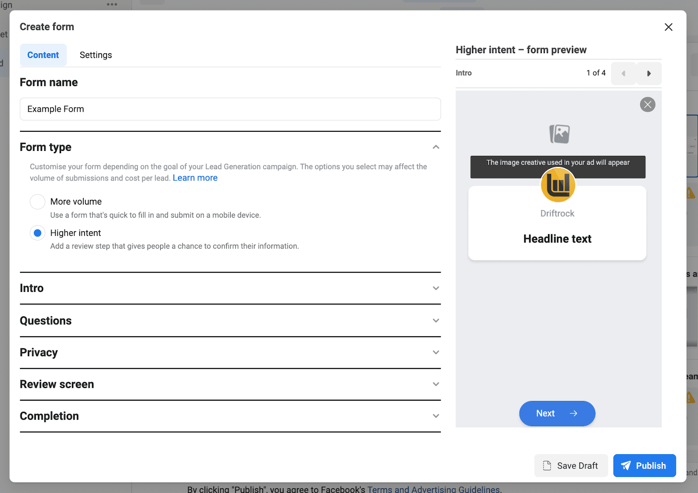Click the Driftrock page name text

click(x=558, y=214)
